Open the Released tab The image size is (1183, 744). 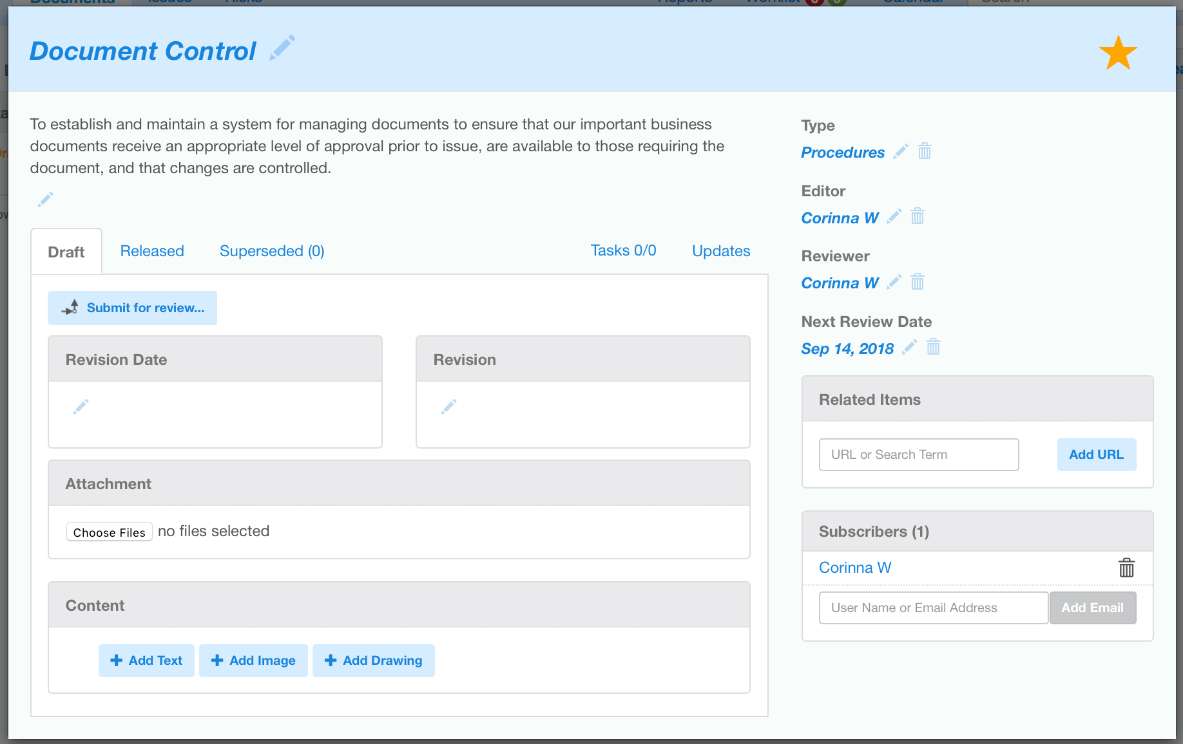coord(152,251)
